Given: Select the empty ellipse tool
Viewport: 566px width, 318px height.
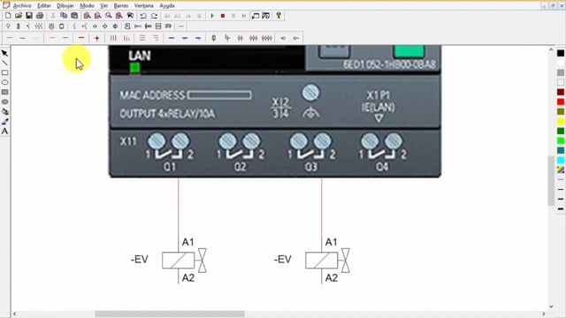Looking at the screenshot, I should (4, 82).
